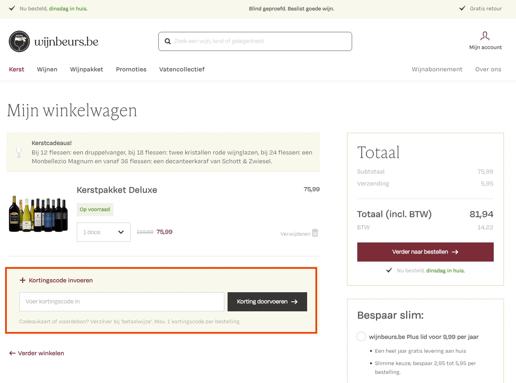Screen dimensions: 516x383
Task: Click the Kerstpakket Deluxe product thumbnail
Action: [x=38, y=213]
